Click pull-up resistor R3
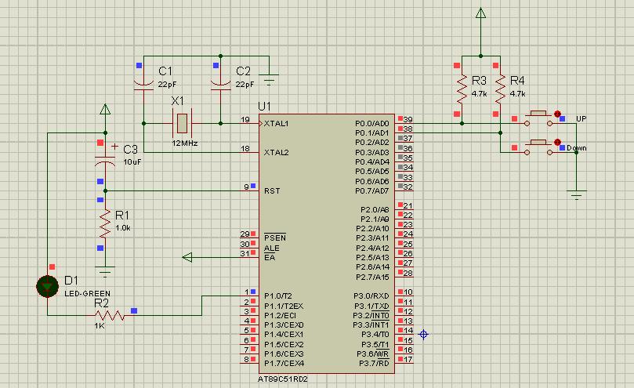 pyautogui.click(x=461, y=89)
